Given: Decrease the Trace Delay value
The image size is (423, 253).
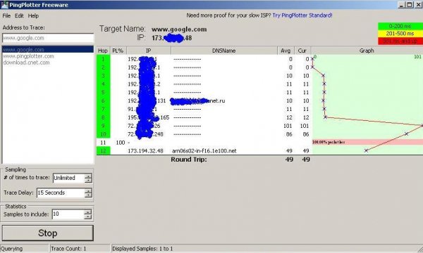Looking at the screenshot, I should point(88,195).
